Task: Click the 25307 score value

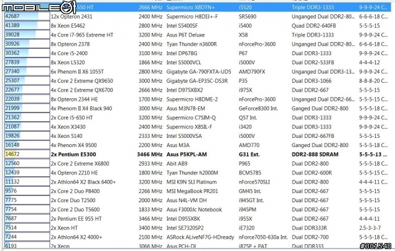Action: tap(12, 80)
